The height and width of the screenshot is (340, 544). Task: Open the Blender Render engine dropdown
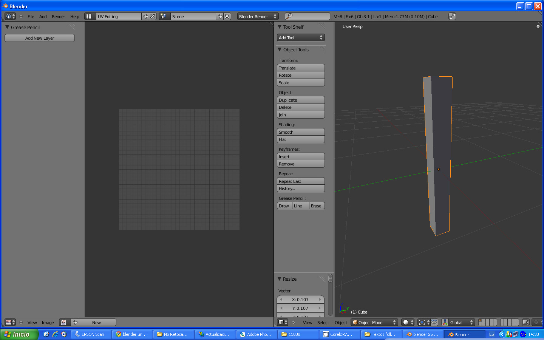click(x=258, y=16)
